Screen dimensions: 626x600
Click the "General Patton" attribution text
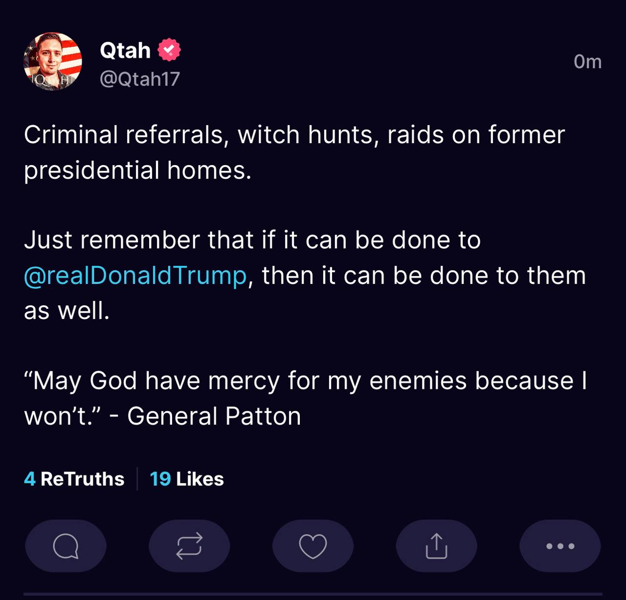(214, 416)
